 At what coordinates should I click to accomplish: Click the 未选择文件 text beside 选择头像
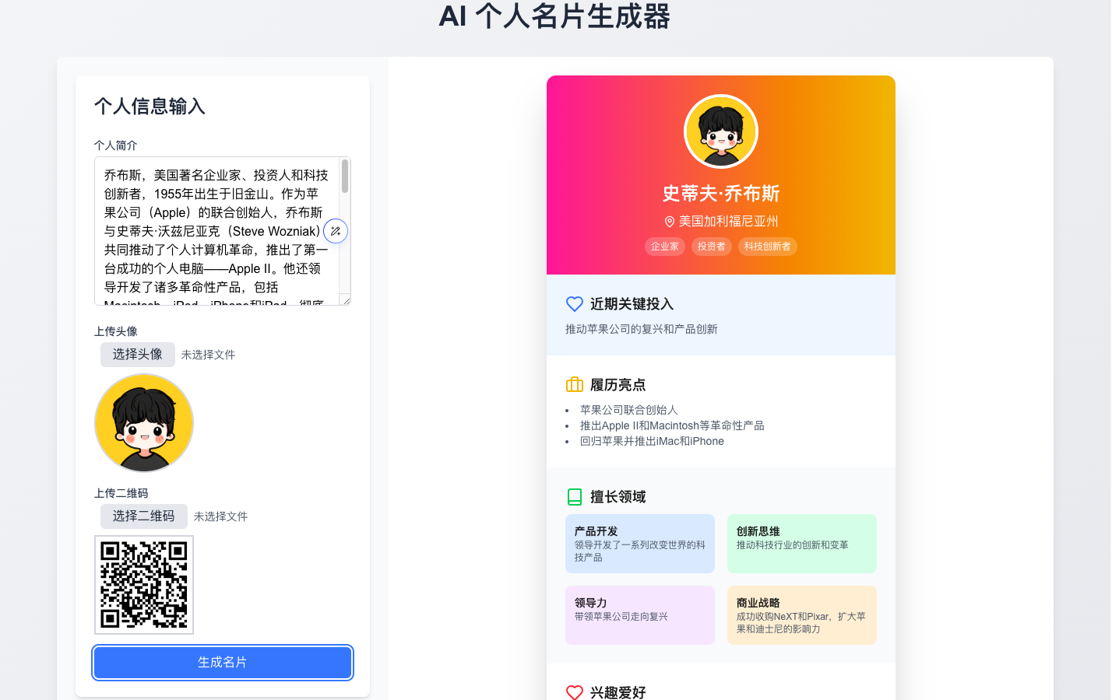[209, 355]
